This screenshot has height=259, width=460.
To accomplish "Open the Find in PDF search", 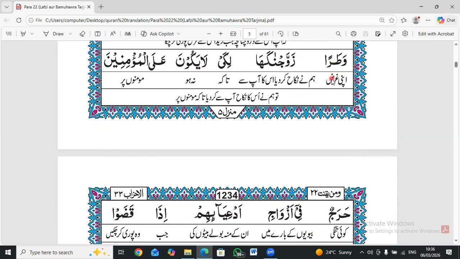I will [x=338, y=34].
